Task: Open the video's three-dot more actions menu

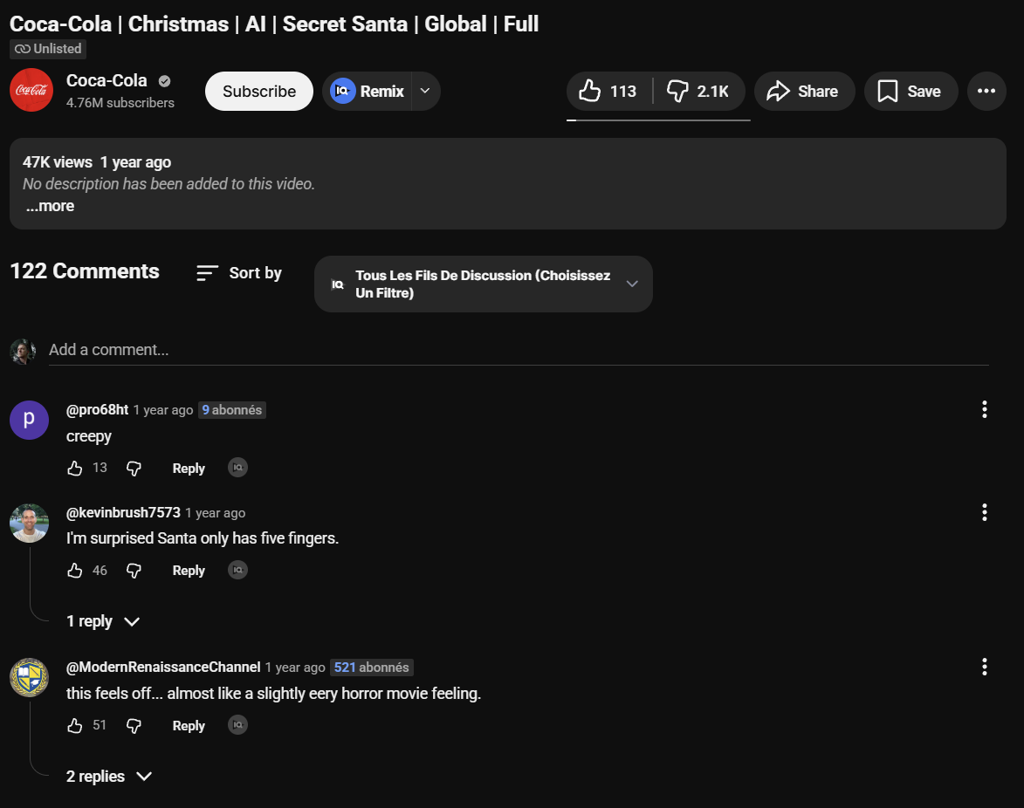Action: point(986,92)
